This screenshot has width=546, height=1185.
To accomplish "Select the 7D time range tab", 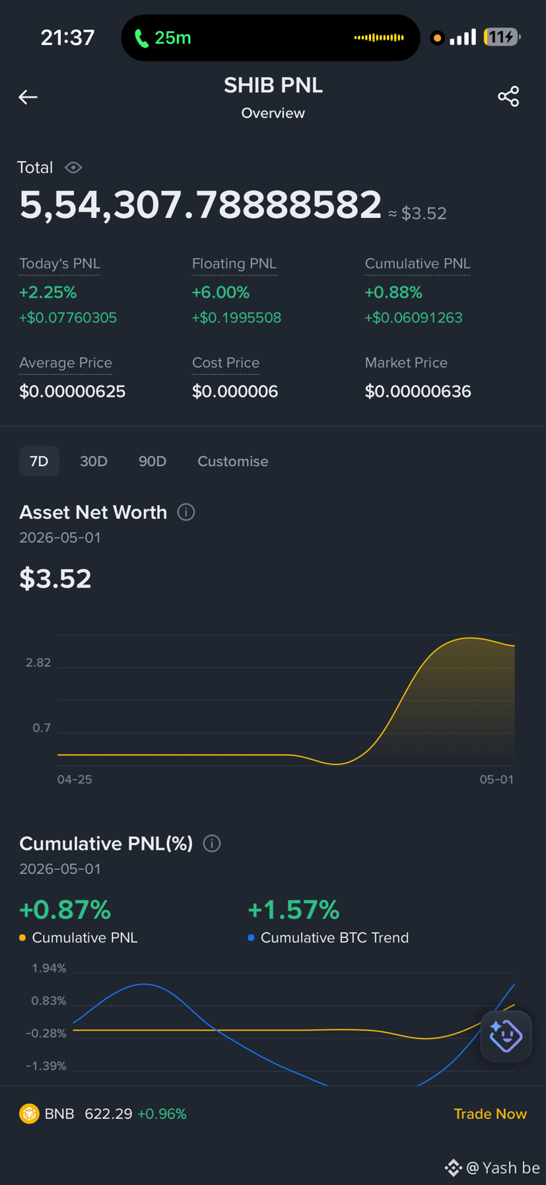I will (x=39, y=461).
